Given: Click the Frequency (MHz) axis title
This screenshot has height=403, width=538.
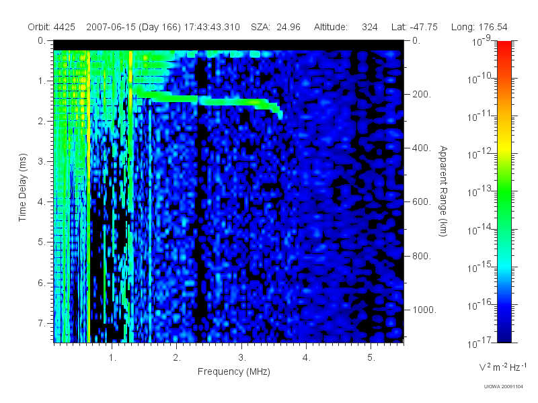Looking at the screenshot, I should tap(233, 371).
